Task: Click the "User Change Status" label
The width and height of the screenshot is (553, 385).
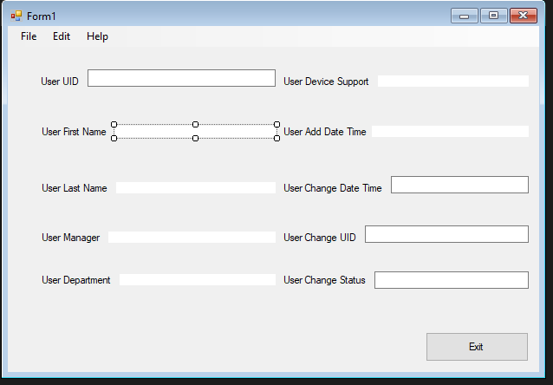Action: pos(324,280)
